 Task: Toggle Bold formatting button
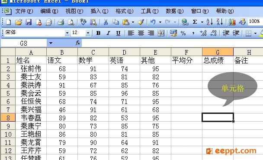point(98,33)
